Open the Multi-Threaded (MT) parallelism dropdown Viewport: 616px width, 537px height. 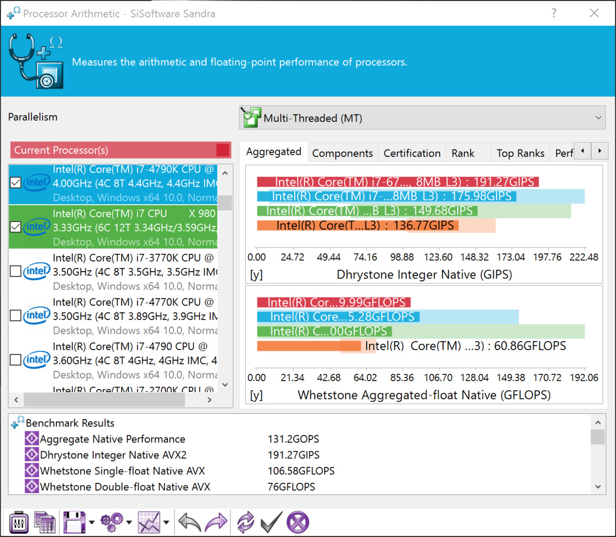point(422,117)
